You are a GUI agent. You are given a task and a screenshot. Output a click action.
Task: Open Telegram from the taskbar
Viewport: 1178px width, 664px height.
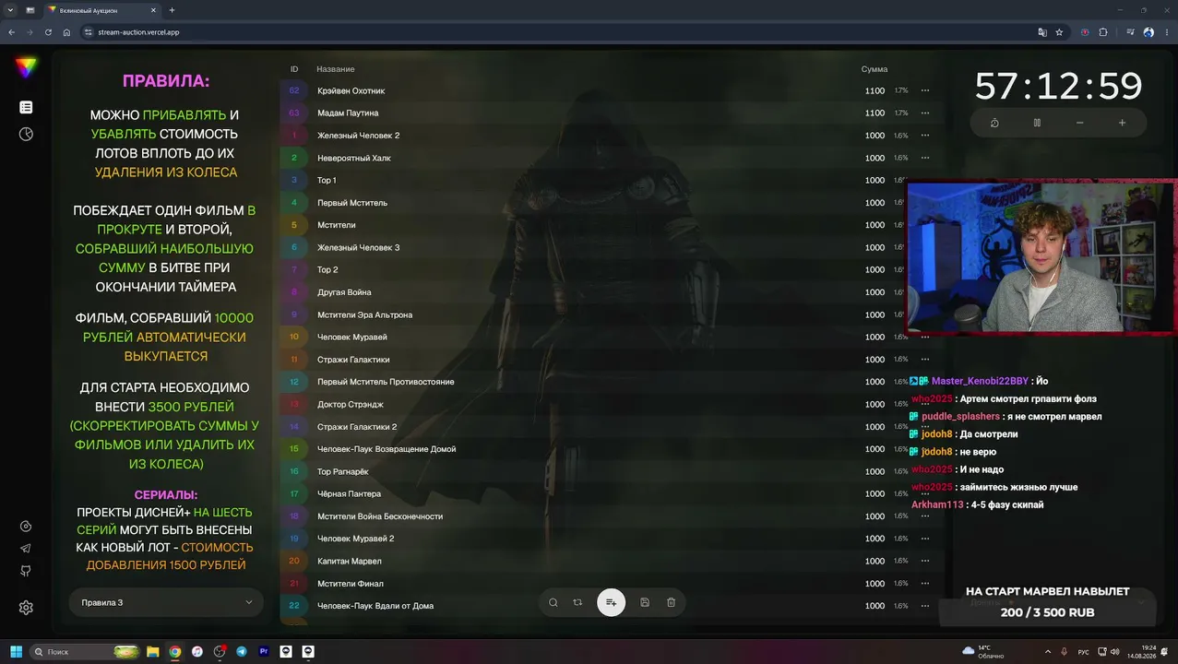242,651
